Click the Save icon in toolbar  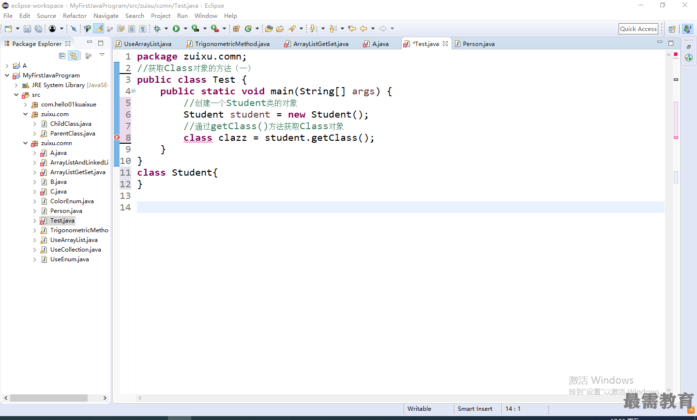tap(28, 29)
